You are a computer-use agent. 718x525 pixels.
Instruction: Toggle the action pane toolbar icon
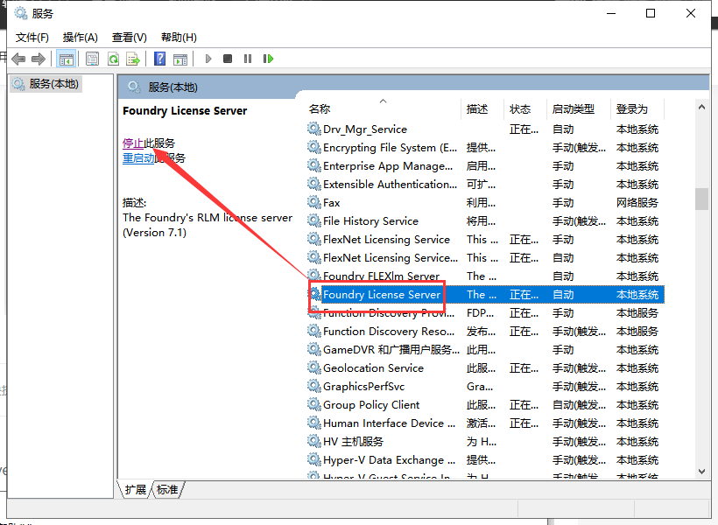tap(180, 59)
